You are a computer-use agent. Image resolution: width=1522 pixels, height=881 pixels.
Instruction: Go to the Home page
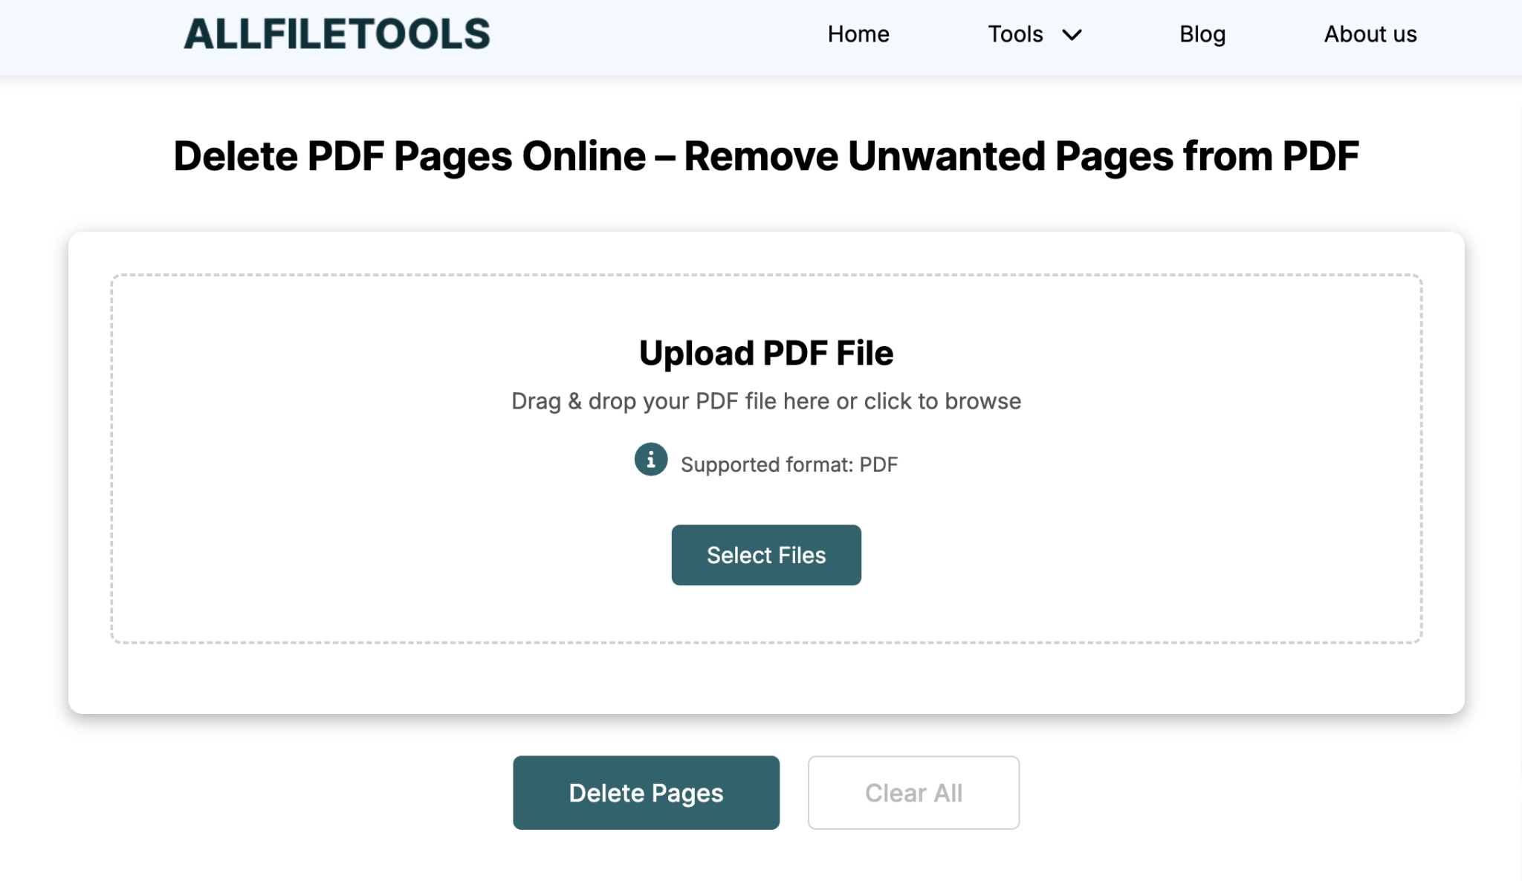[x=858, y=34]
